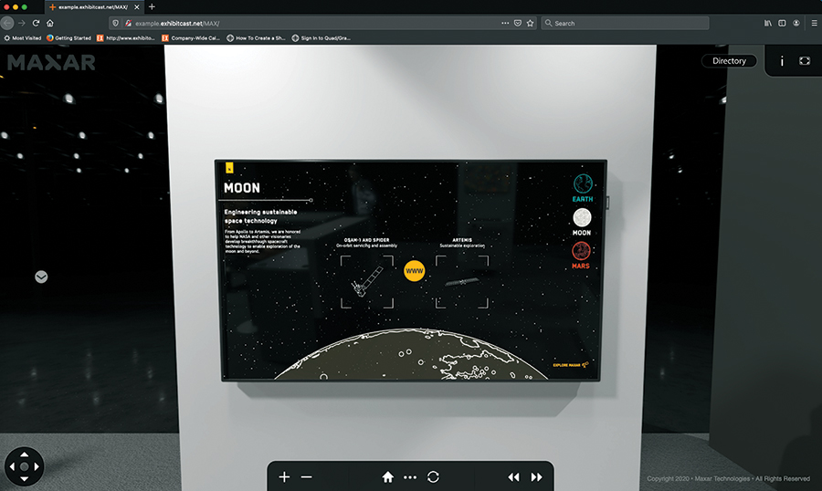Open the http://www.exhibito... bookmark
Viewport: 822px width, 491px height.
pyautogui.click(x=126, y=37)
